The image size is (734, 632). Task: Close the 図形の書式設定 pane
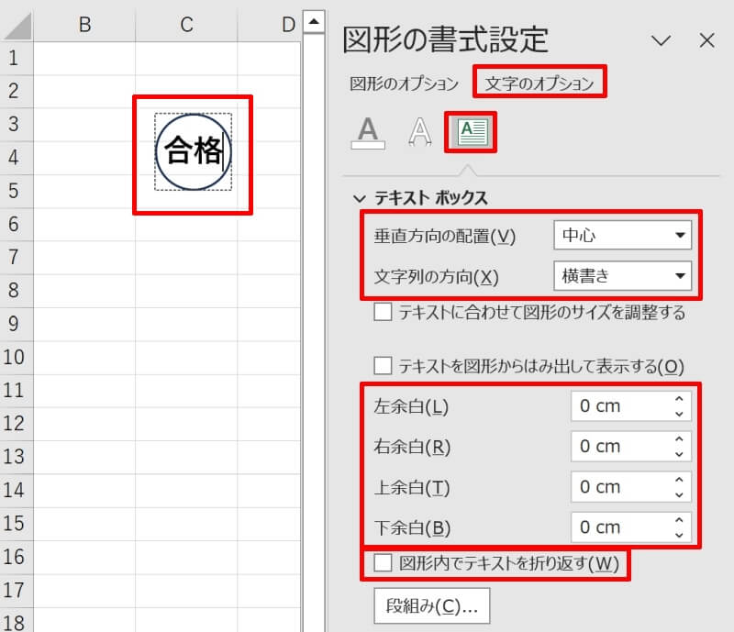pos(706,40)
